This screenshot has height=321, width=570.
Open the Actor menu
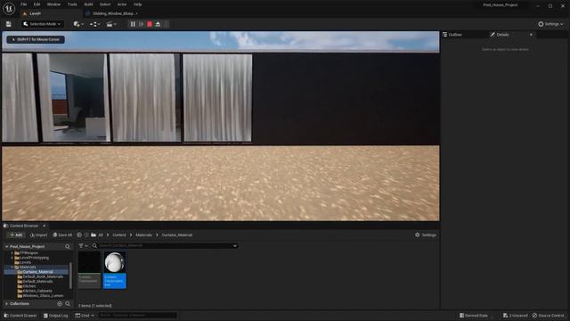(122, 4)
